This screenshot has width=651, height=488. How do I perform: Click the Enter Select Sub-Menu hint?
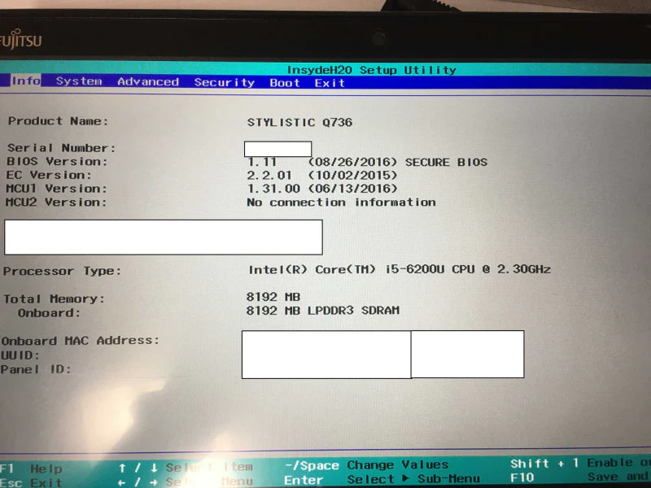point(382,479)
